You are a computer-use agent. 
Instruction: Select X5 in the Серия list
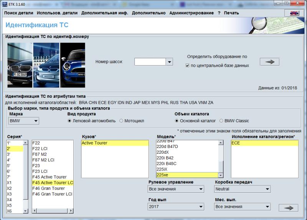pos(15,205)
